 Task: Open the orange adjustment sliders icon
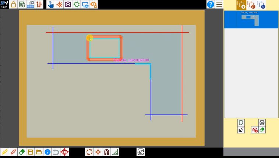tap(39, 4)
